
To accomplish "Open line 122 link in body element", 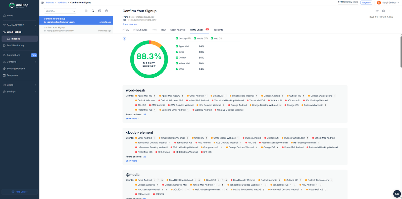I will 144,157.
